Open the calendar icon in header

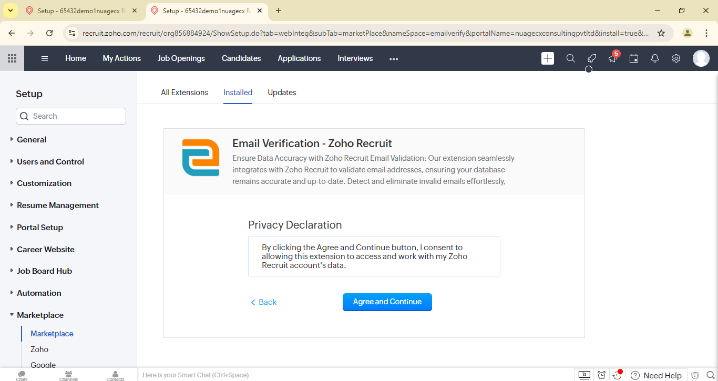point(634,58)
